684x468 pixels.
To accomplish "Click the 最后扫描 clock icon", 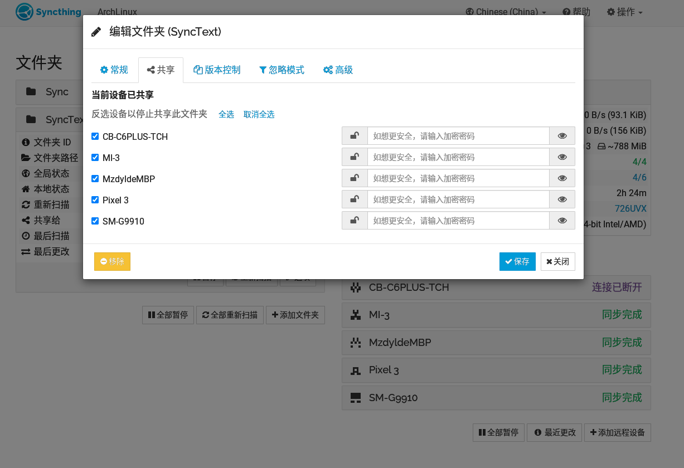I will [x=25, y=236].
